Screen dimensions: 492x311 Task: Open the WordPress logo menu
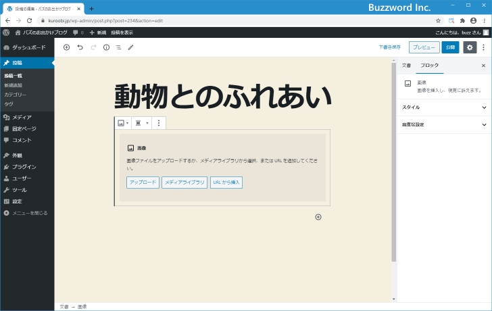[6, 32]
